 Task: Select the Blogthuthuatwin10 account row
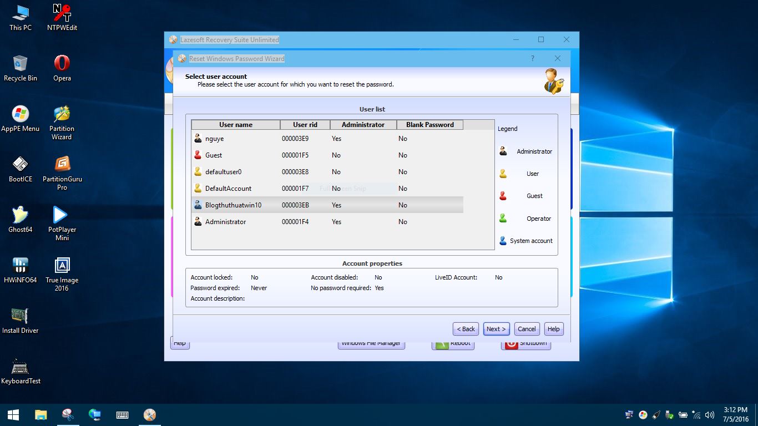click(327, 205)
